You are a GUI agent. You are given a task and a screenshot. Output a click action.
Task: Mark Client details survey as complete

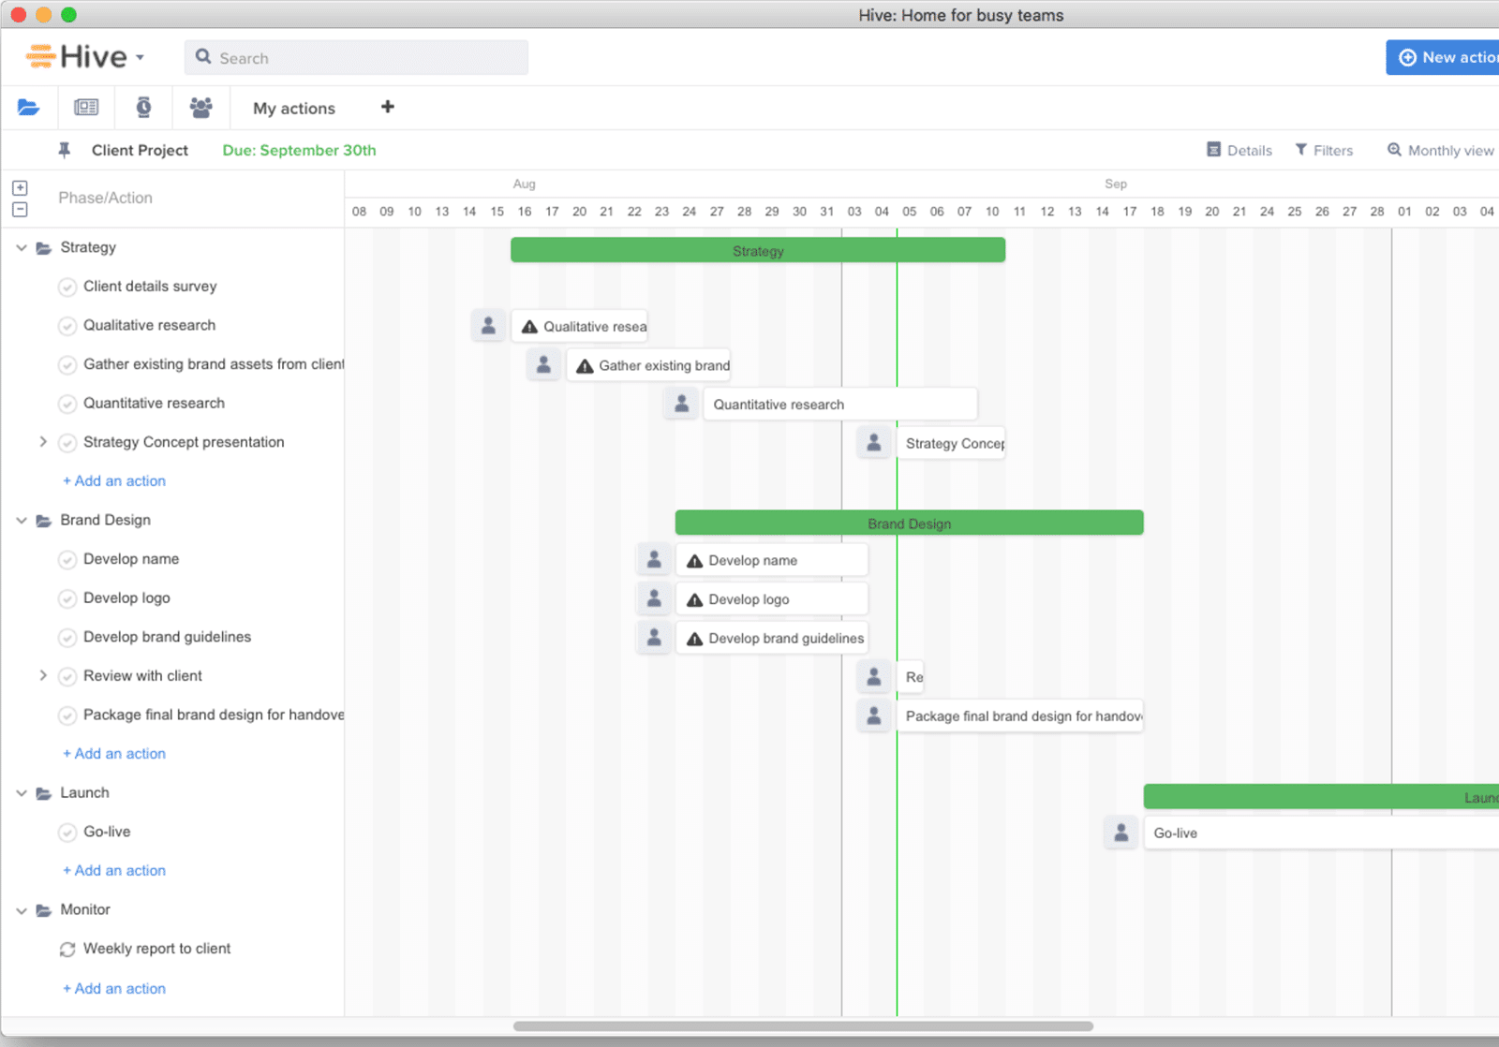click(67, 288)
